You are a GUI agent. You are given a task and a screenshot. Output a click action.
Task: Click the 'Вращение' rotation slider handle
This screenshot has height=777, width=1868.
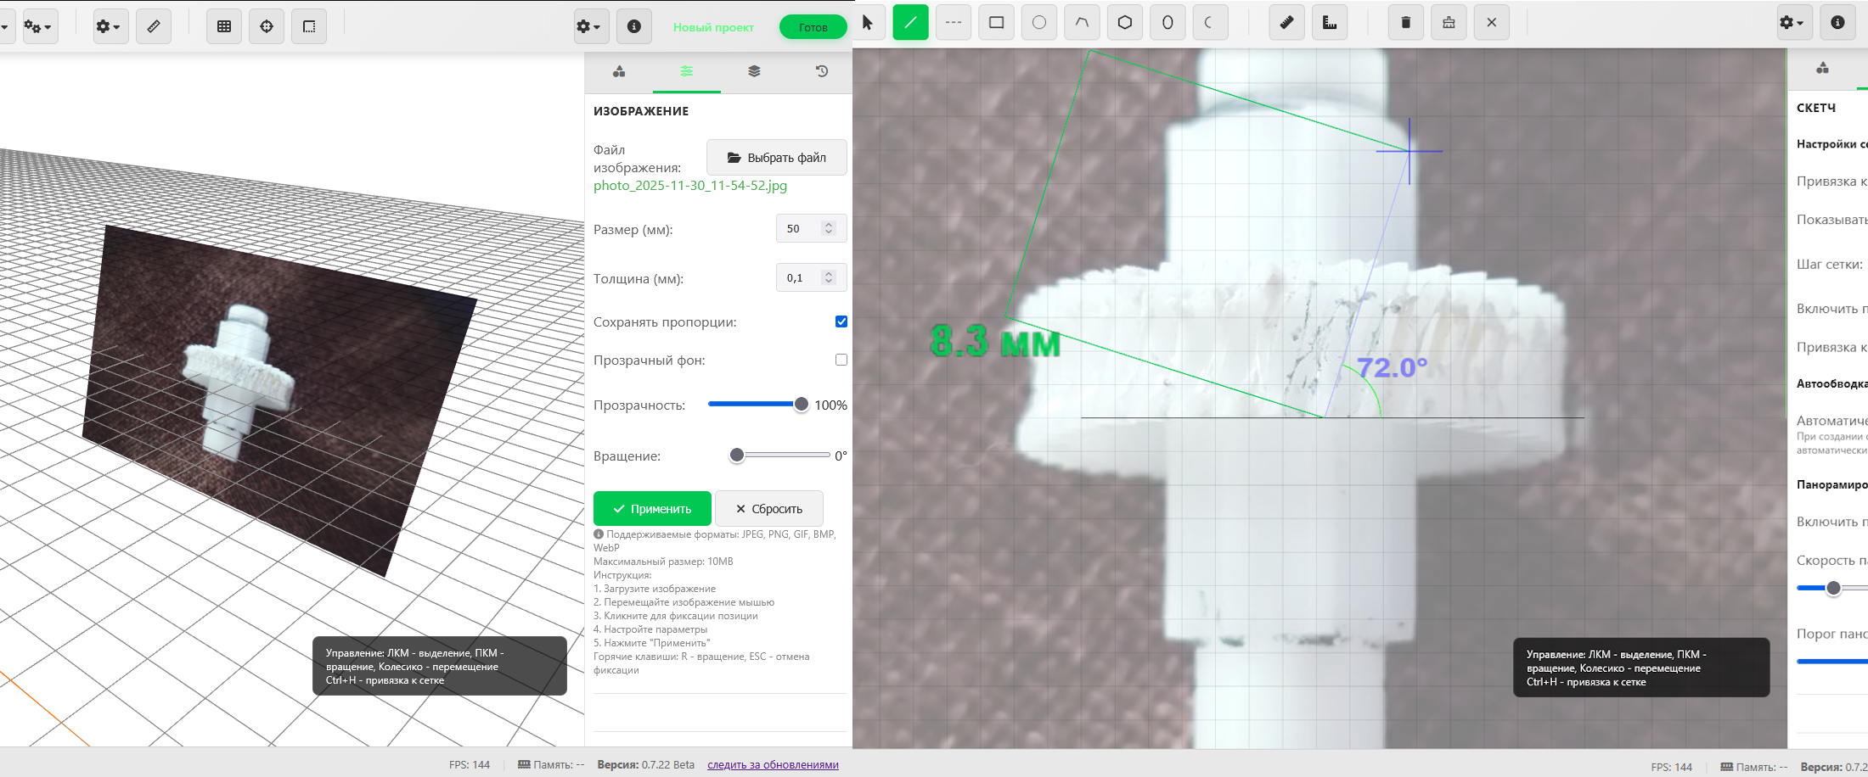pyautogui.click(x=737, y=456)
